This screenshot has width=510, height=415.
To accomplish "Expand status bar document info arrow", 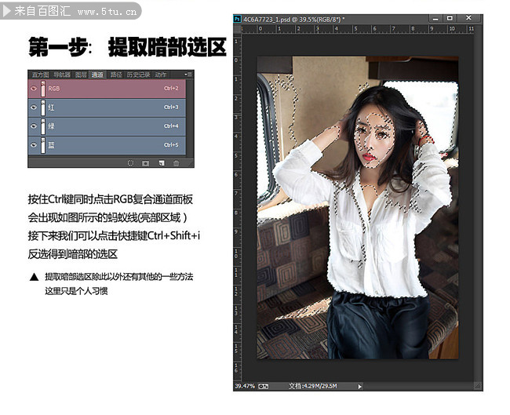I will point(359,386).
